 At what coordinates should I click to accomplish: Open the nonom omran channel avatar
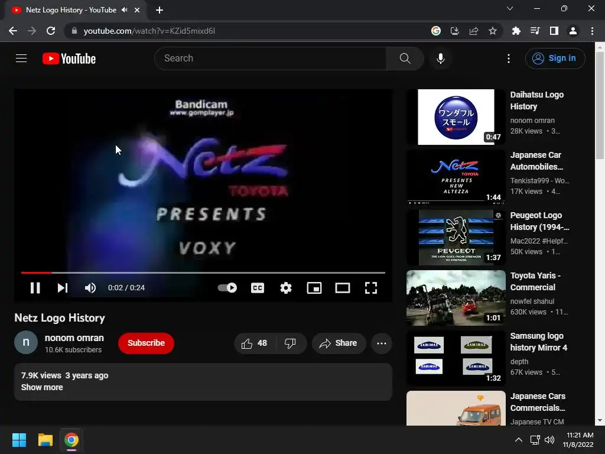[x=26, y=342]
